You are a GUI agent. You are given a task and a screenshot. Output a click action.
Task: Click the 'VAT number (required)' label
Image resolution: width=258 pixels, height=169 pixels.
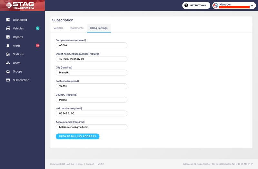coord(69,109)
